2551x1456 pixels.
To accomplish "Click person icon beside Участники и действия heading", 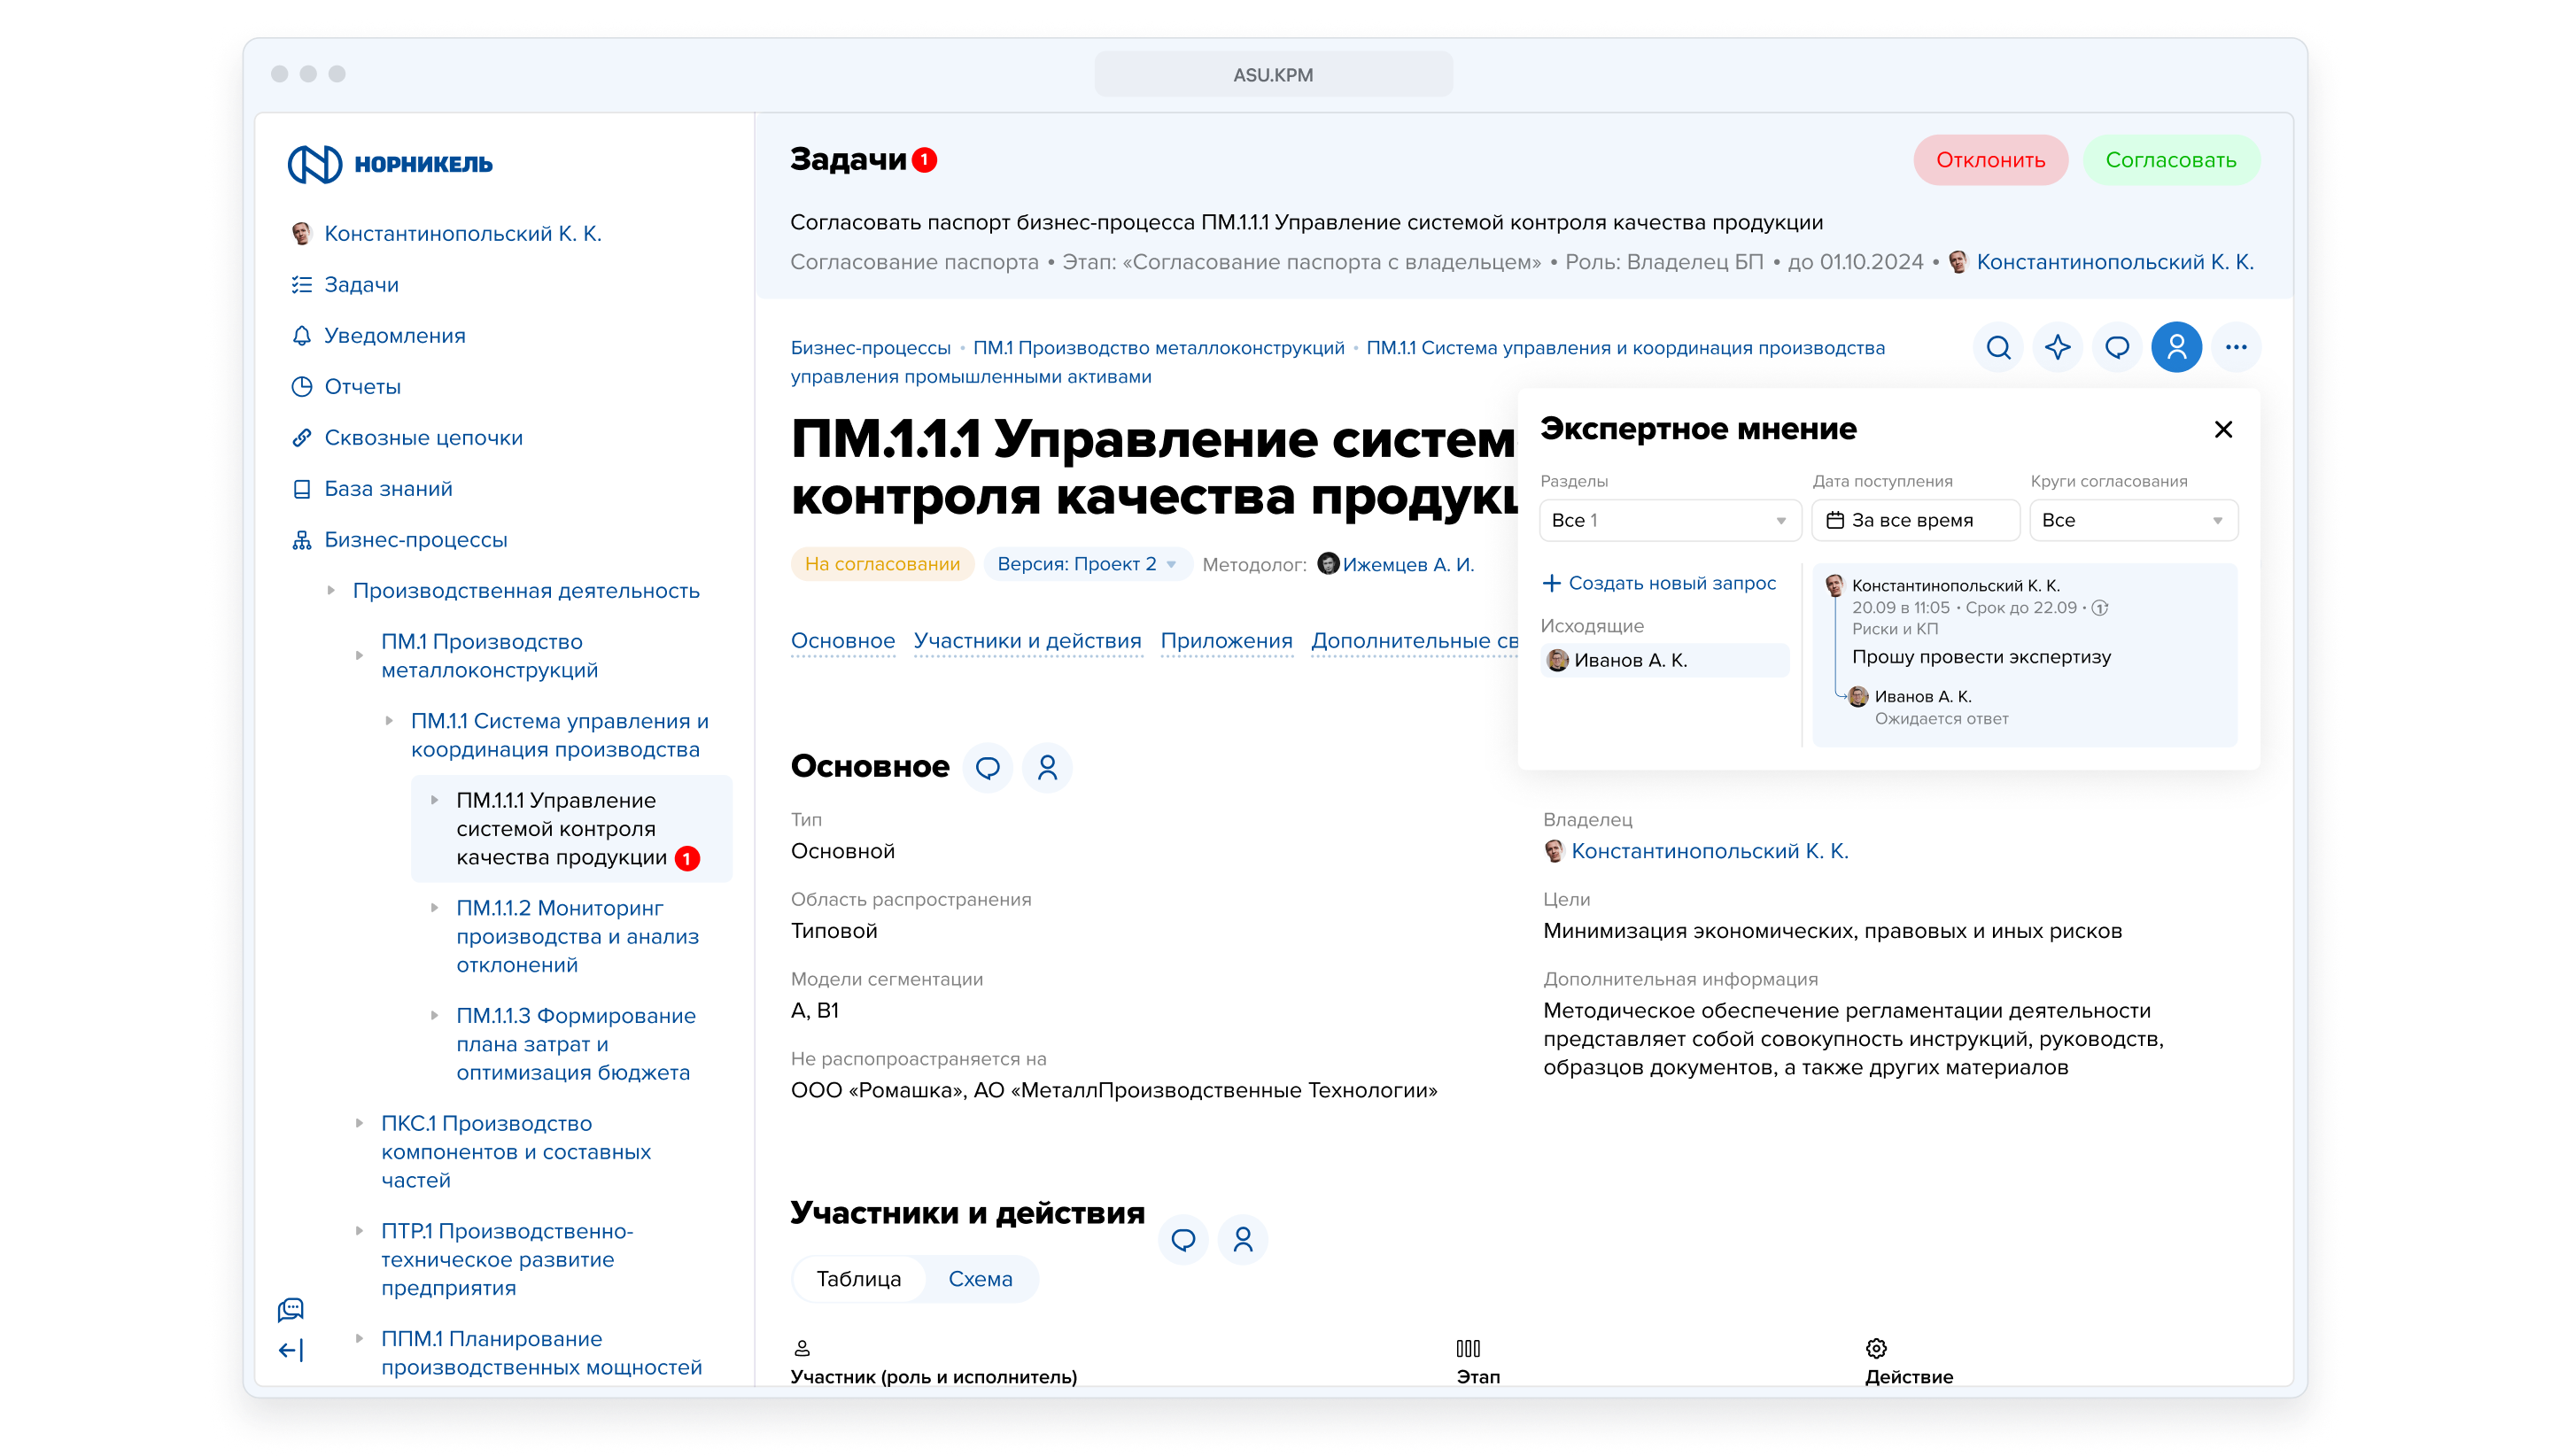I will point(1242,1240).
